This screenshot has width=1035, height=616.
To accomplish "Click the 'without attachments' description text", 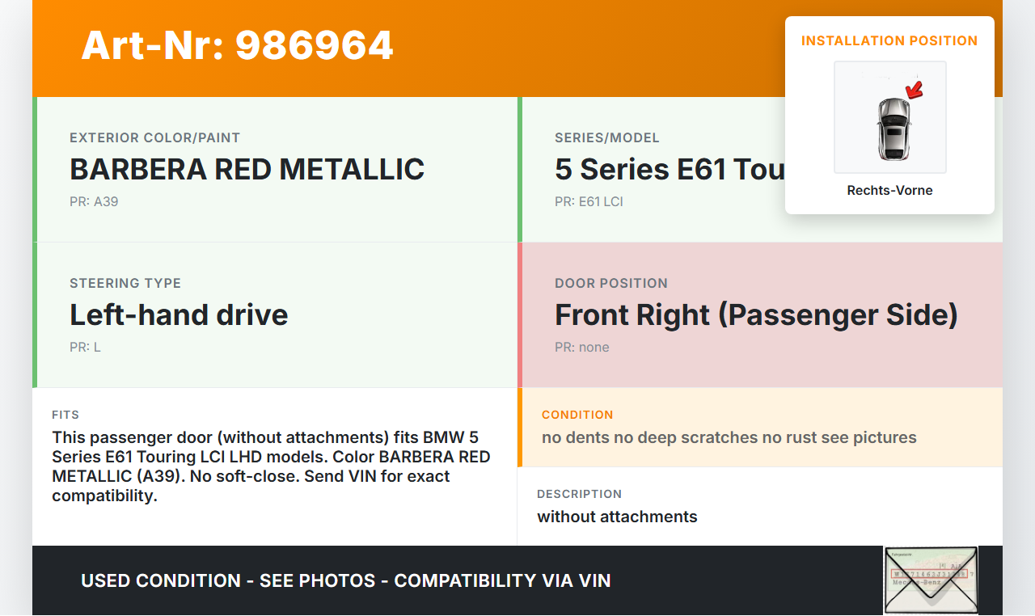I will (617, 517).
